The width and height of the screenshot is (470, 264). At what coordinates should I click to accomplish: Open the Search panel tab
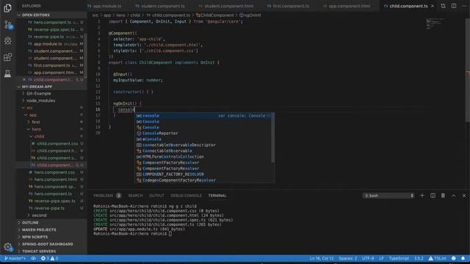coord(135,196)
